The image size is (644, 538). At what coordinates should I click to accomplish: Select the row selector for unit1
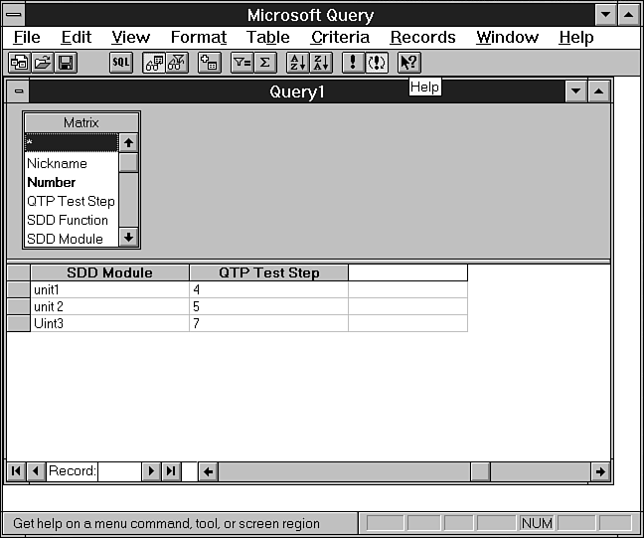[x=19, y=289]
